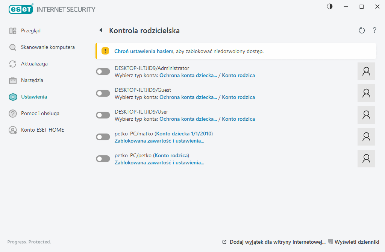
Task: Open the Konto ESET HOME section
Action: tap(42, 130)
